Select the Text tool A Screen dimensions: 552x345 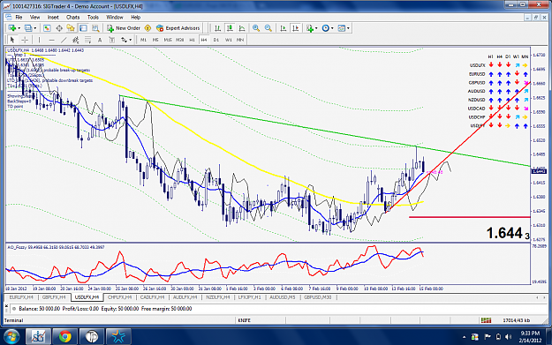[100, 40]
